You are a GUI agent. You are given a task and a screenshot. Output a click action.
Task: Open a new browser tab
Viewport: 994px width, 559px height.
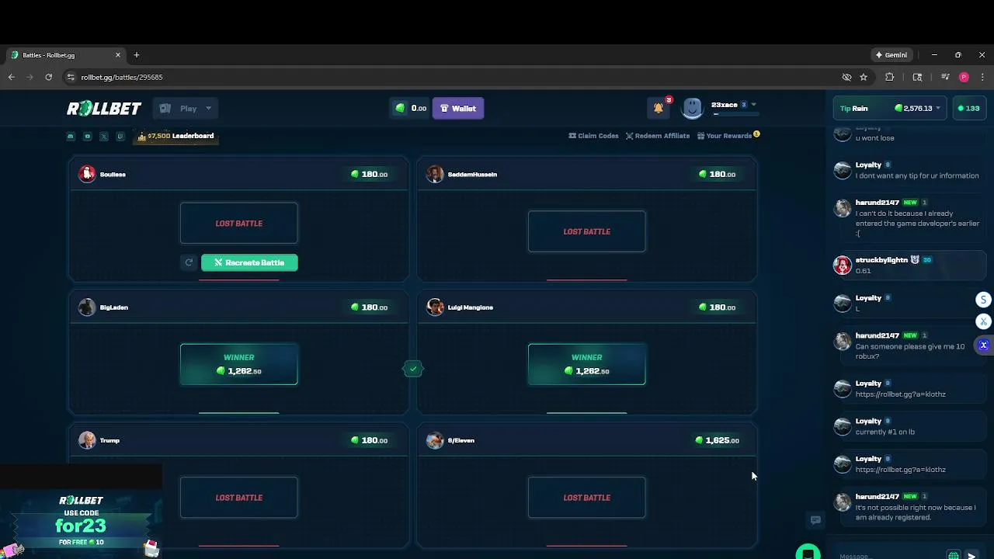(137, 55)
